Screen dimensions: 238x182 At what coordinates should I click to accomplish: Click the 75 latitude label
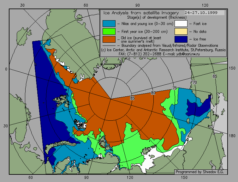tap(175, 88)
